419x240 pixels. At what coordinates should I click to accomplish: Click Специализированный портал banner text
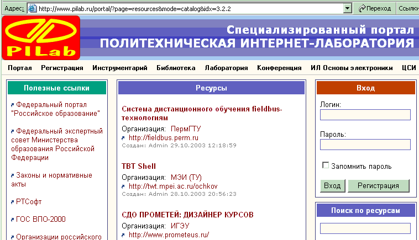[x=321, y=30]
